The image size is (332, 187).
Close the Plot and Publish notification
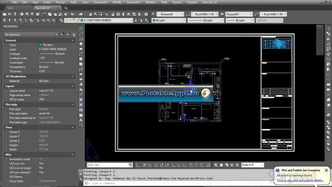click(x=326, y=170)
